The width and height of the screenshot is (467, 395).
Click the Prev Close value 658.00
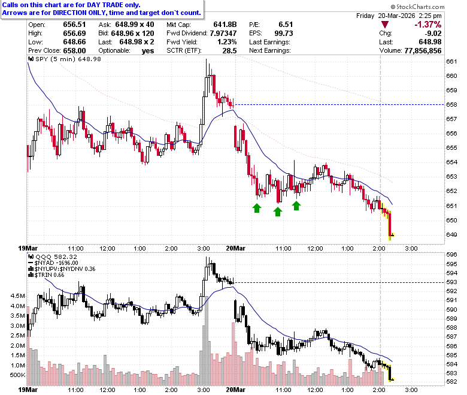pyautogui.click(x=74, y=51)
